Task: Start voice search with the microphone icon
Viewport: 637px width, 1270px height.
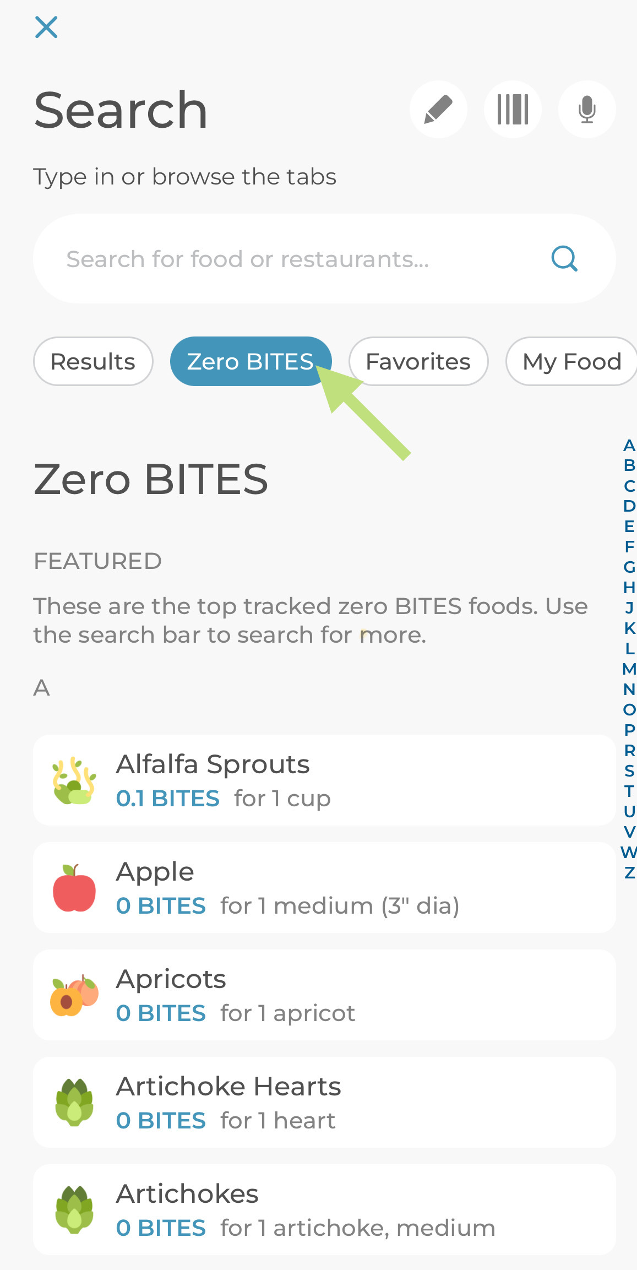Action: click(586, 109)
